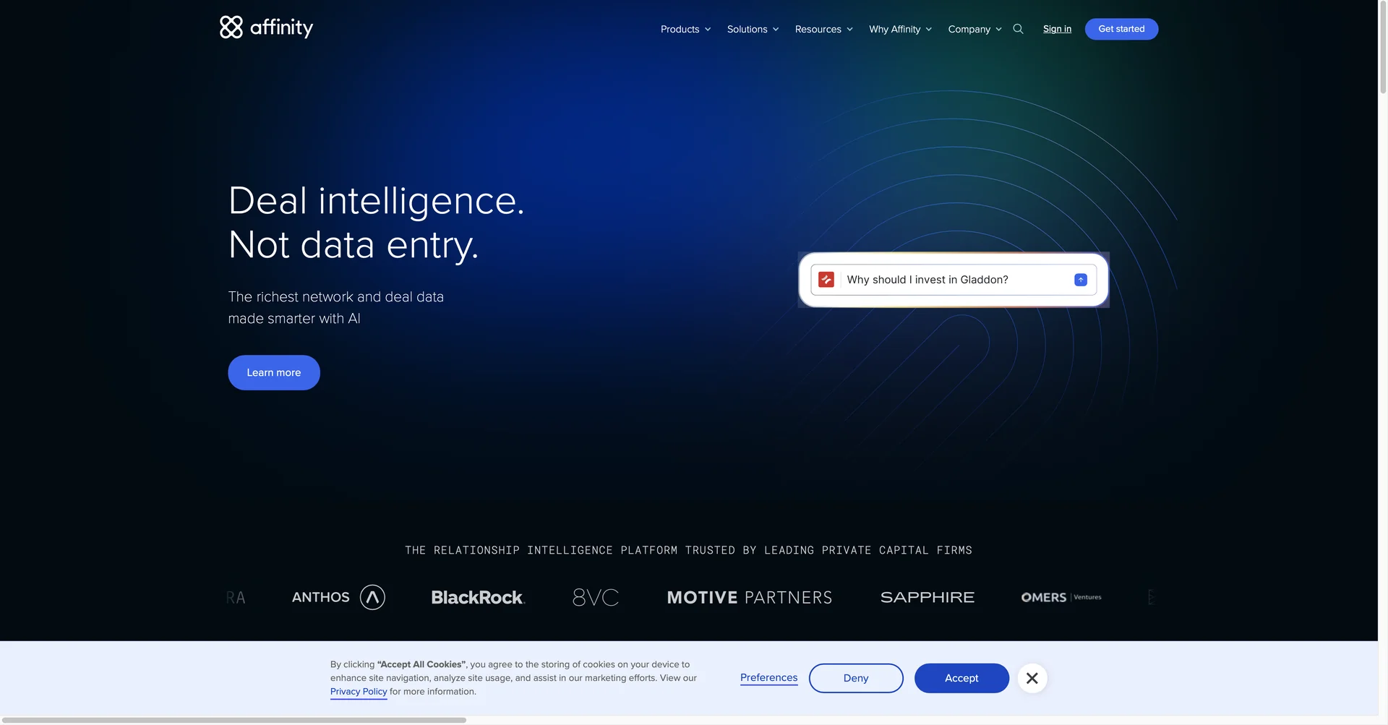Click the BlackRock logo
1388x725 pixels.
coord(478,598)
